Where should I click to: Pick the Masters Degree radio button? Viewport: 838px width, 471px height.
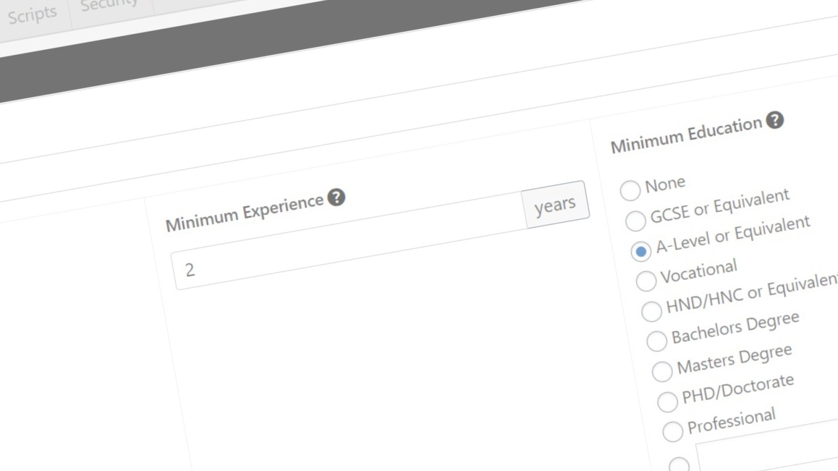(x=662, y=372)
